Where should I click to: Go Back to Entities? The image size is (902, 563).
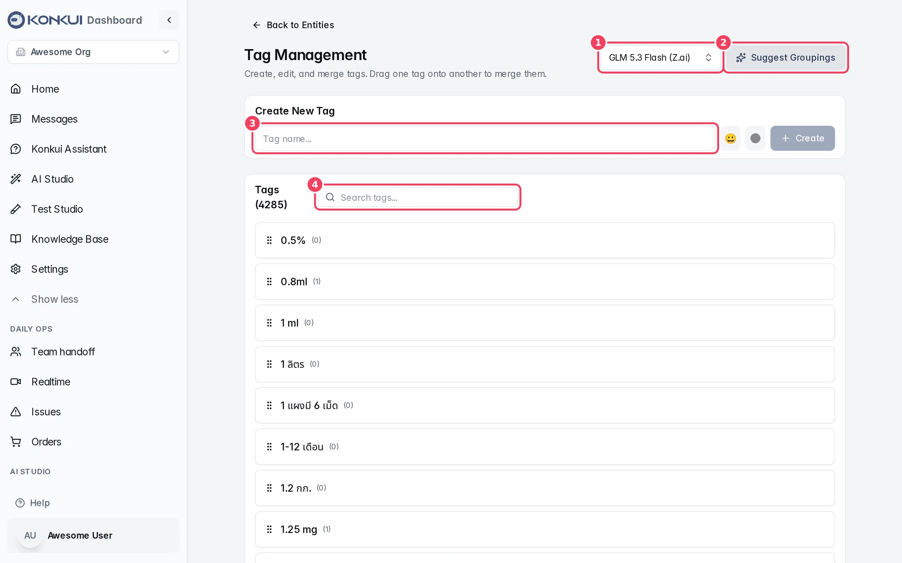tap(293, 25)
